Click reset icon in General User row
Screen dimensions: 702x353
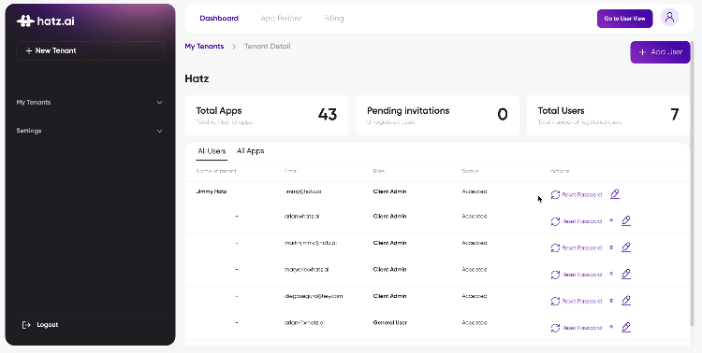(x=555, y=328)
